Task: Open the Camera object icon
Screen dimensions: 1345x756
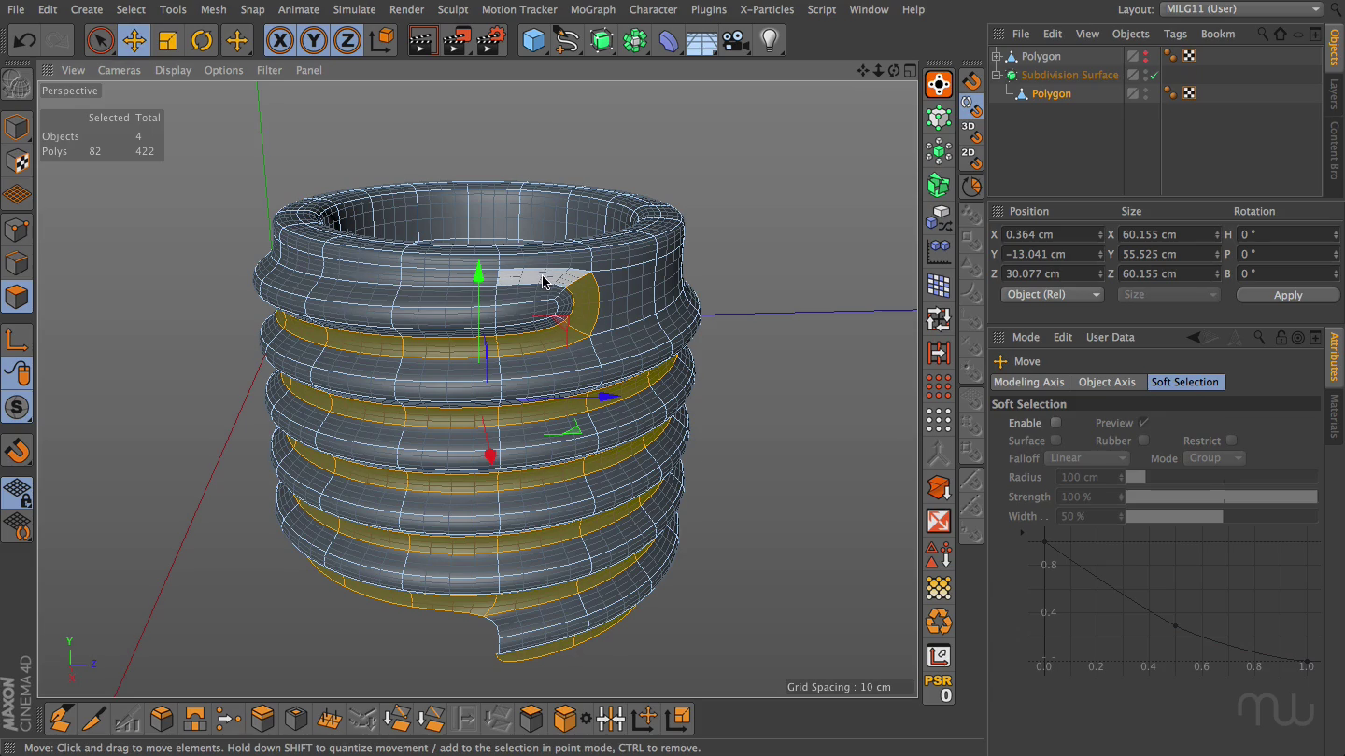Action: point(736,40)
